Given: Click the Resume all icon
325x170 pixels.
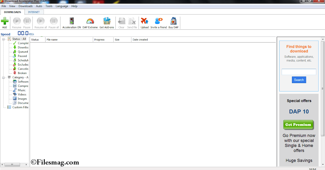Looking at the screenshot, I should (x=41, y=21).
